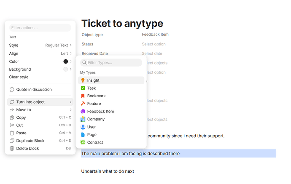Select Duplicate Block entry

40,141
